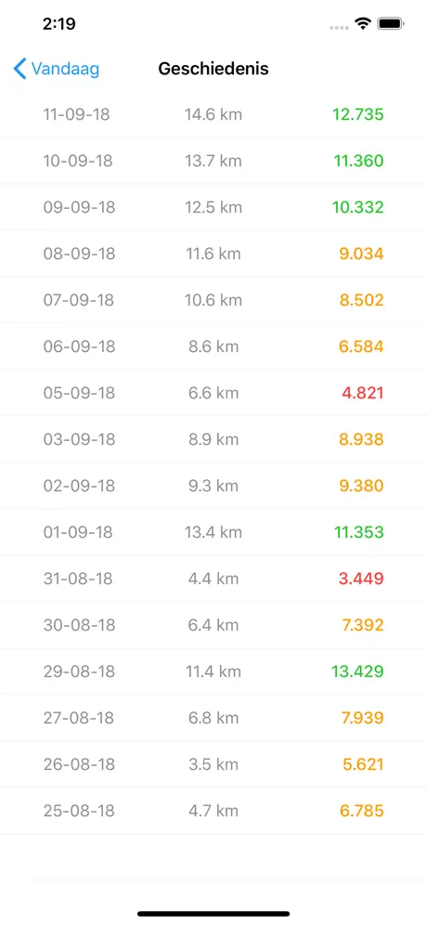The image size is (427, 925).
Task: Select the 08-09-18 row
Action: click(x=213, y=254)
